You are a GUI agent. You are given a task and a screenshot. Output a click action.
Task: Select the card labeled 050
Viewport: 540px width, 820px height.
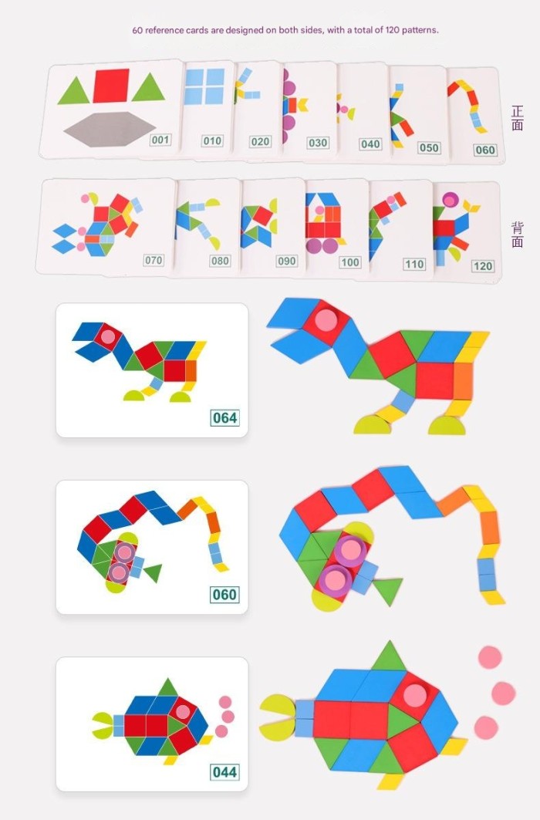[419, 113]
